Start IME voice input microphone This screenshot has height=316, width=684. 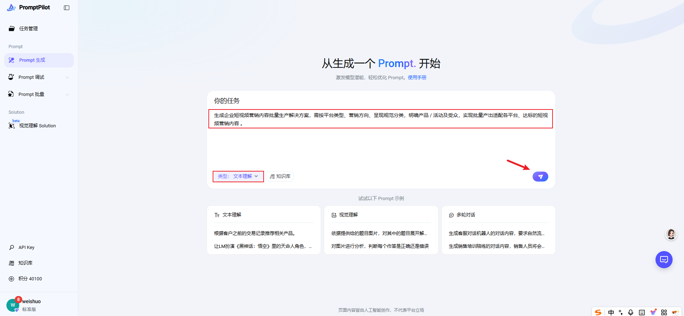pos(631,312)
